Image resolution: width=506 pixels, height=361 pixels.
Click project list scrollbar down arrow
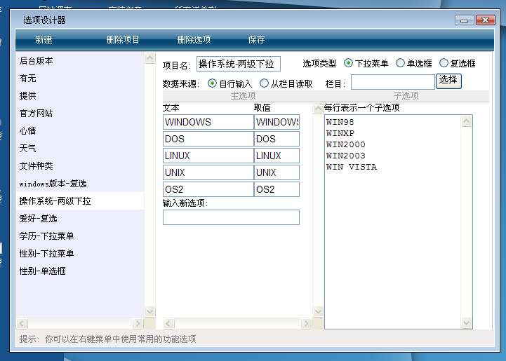pos(149,311)
